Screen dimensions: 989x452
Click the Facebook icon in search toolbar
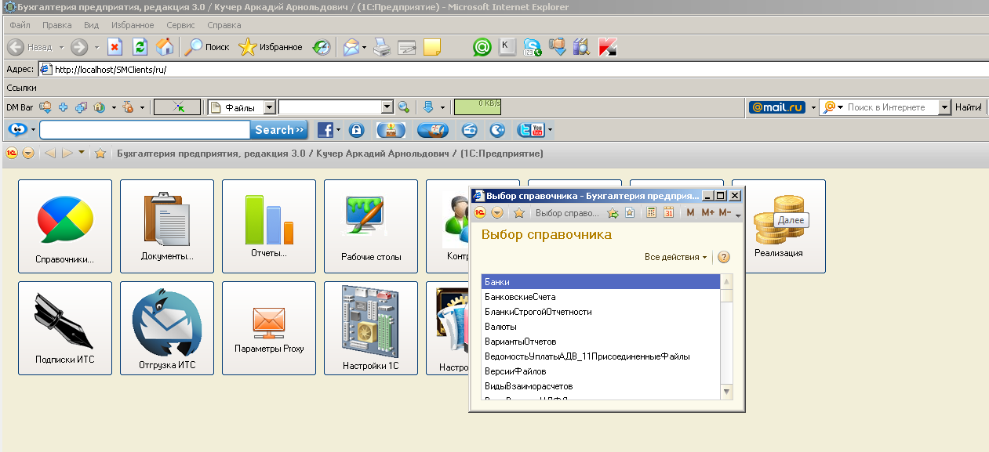[x=325, y=130]
